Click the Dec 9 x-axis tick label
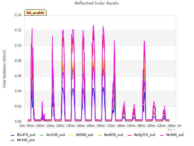 coord(24,126)
